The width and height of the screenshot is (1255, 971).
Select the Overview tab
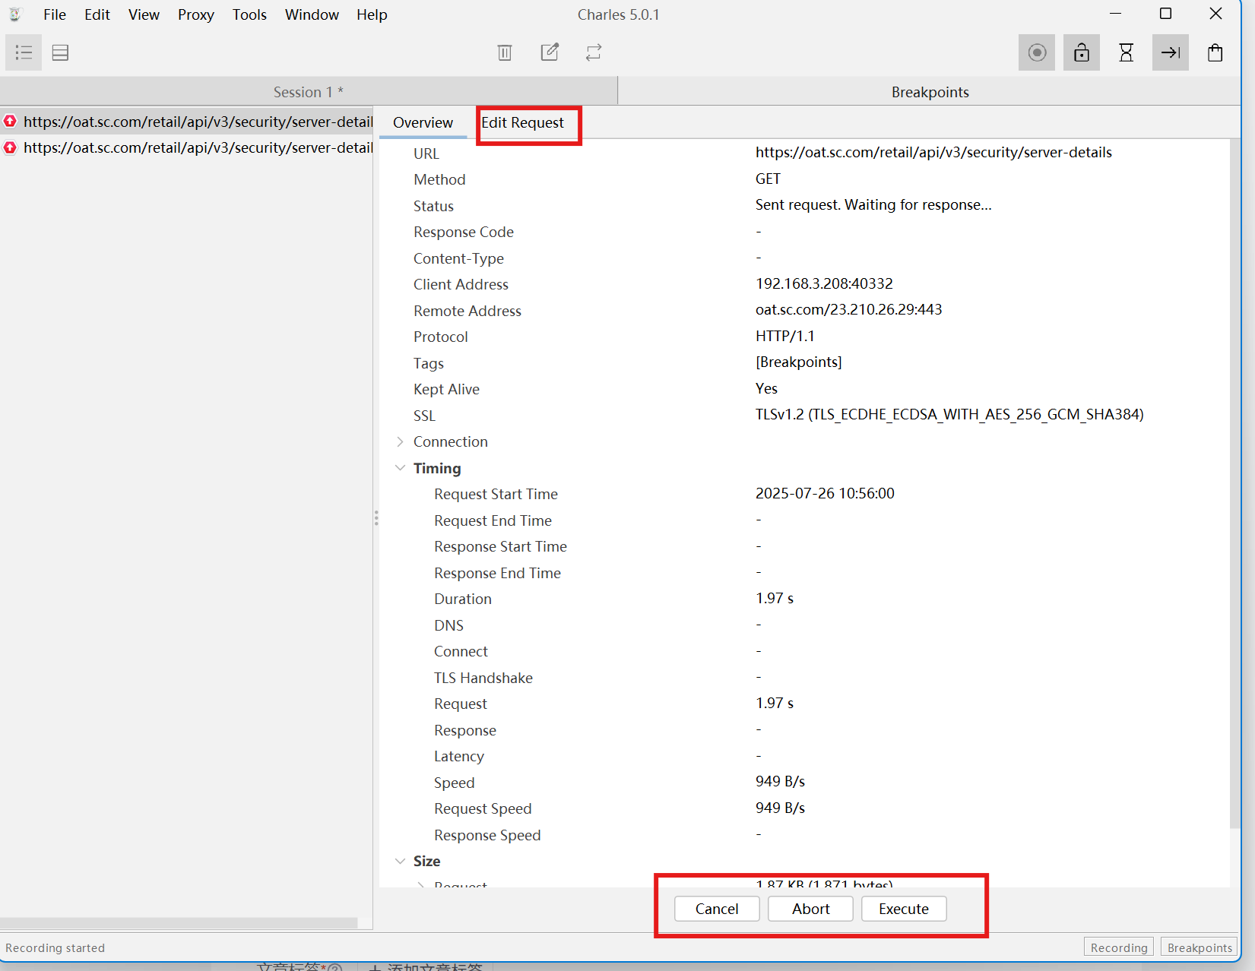[x=423, y=122]
